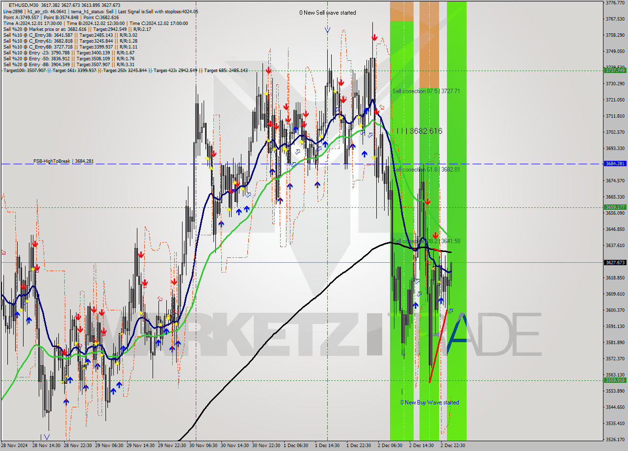Click the current price tag 3627.673
628x451 pixels.
tap(615, 263)
